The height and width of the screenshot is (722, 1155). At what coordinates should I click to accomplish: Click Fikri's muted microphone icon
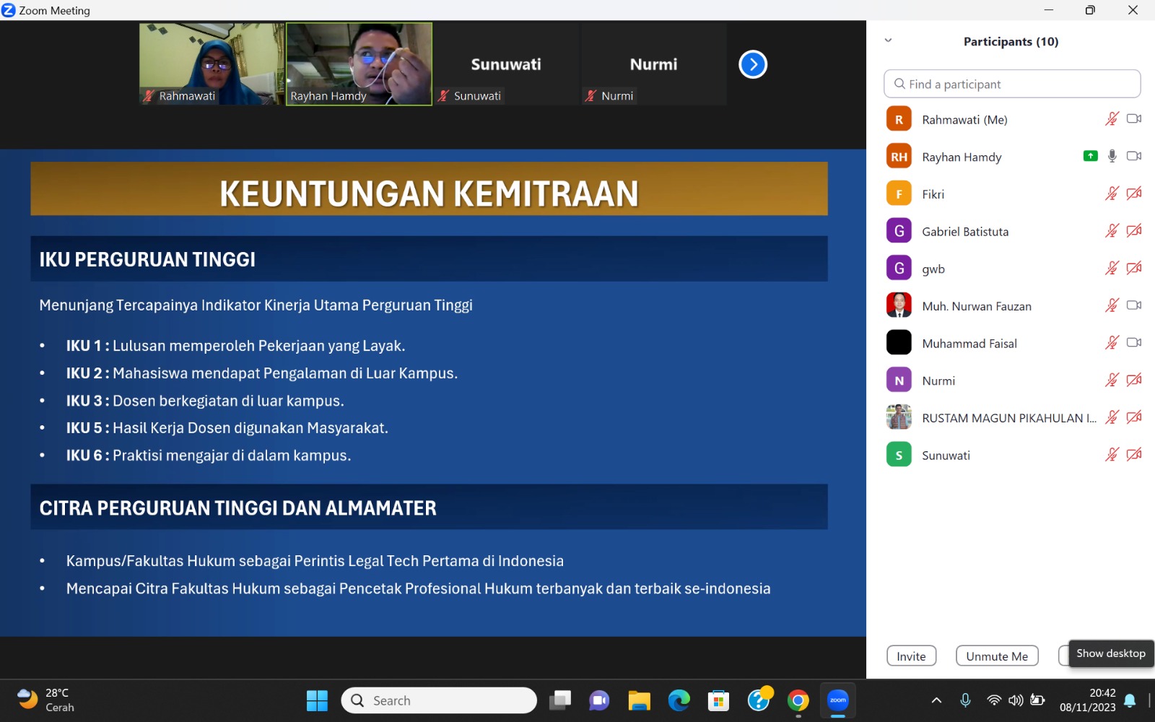1112,193
